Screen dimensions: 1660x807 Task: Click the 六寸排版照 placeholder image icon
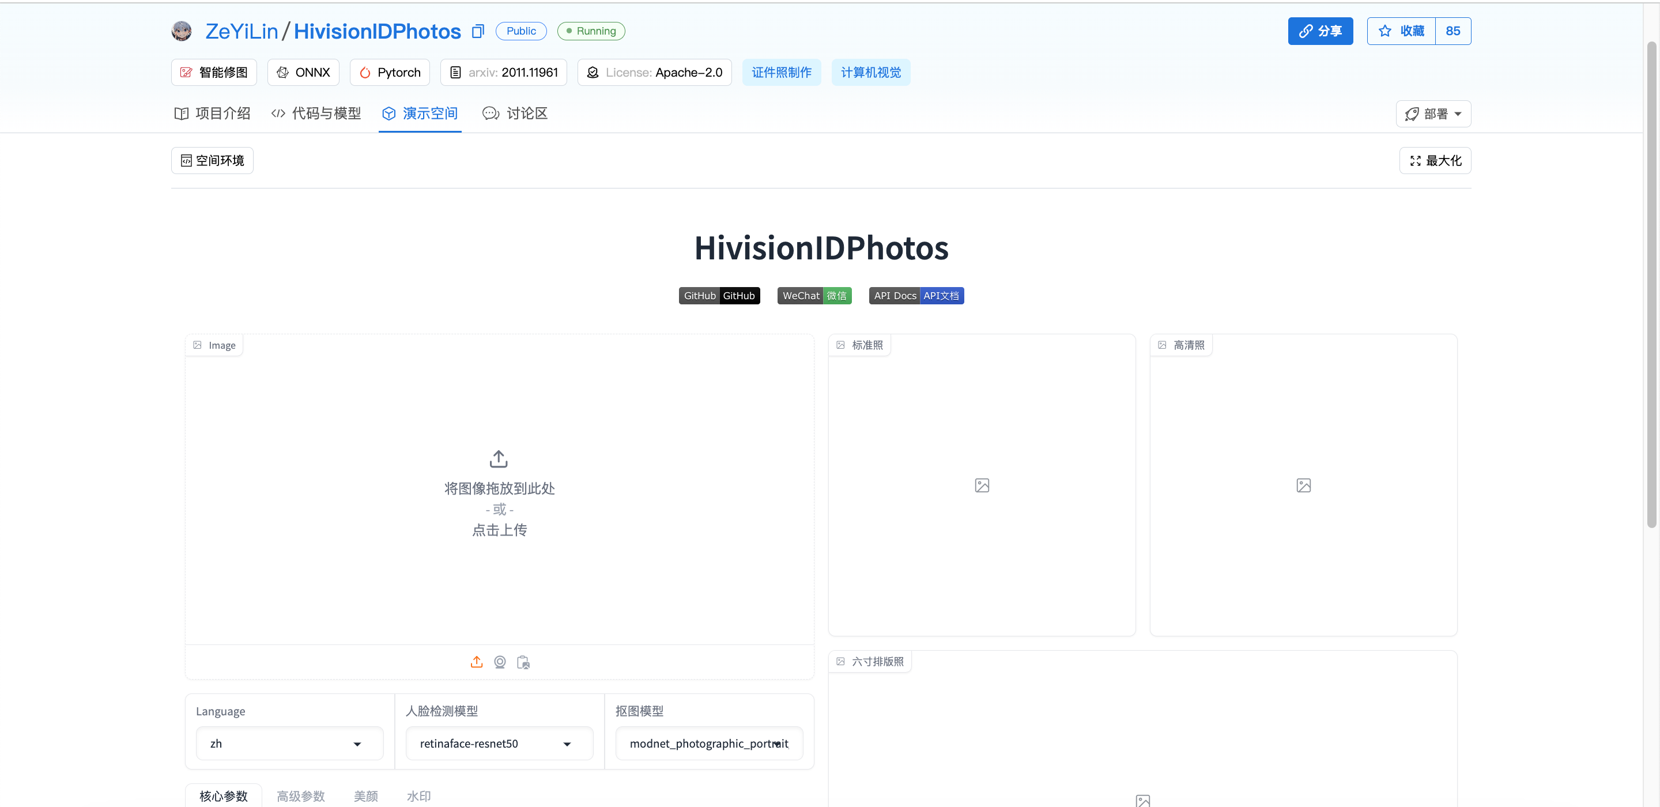click(x=1142, y=801)
